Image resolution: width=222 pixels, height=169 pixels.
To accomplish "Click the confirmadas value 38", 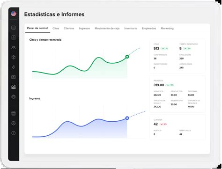I will pyautogui.click(x=155, y=59).
